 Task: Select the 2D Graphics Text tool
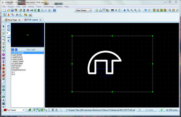pyautogui.click(x=3, y=100)
